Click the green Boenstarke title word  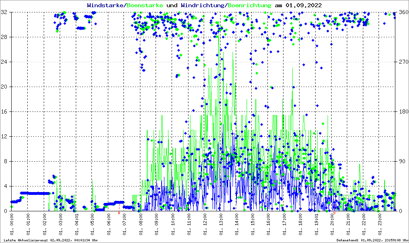pos(145,5)
